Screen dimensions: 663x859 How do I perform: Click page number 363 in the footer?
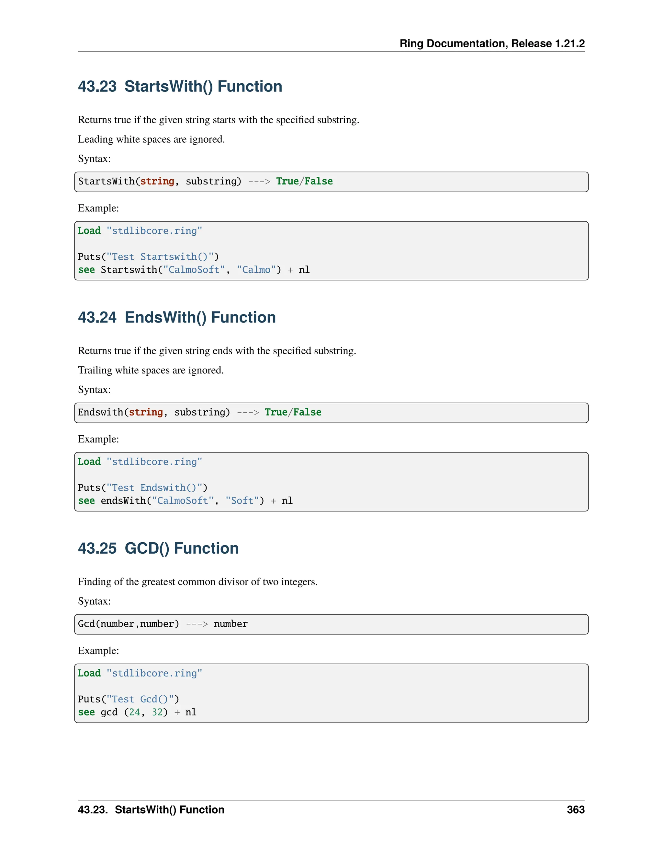coord(576,809)
